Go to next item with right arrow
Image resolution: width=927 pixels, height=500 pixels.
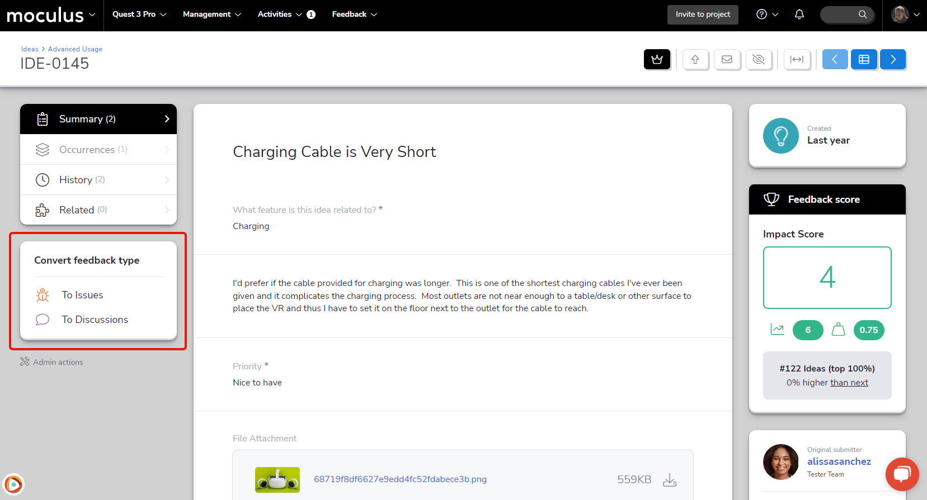(x=893, y=59)
